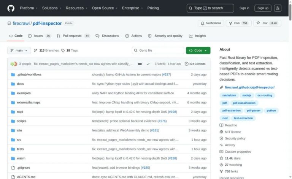The image size is (292, 179).
Task: Open the Security and quality tab
Action: pyautogui.click(x=165, y=36)
